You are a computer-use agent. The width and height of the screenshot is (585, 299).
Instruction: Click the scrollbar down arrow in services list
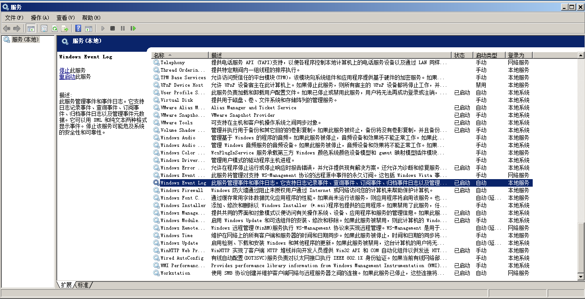(581, 276)
